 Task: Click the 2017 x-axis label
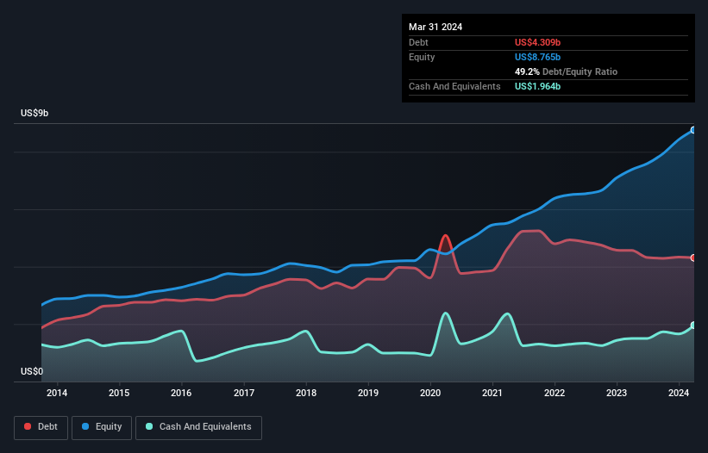(244, 393)
